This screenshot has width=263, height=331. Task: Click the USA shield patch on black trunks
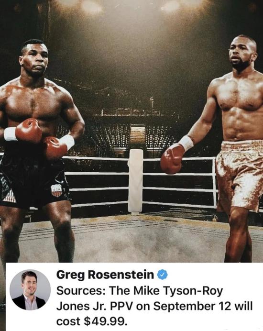57,190
